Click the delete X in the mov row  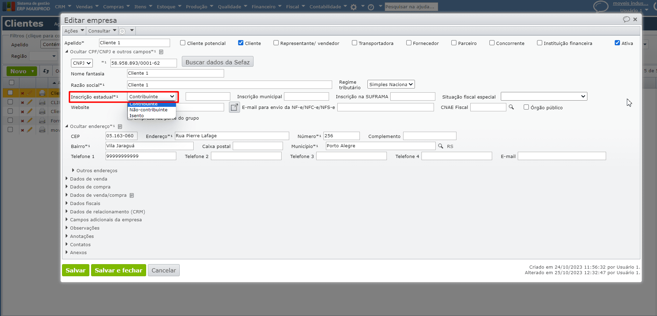point(23,130)
